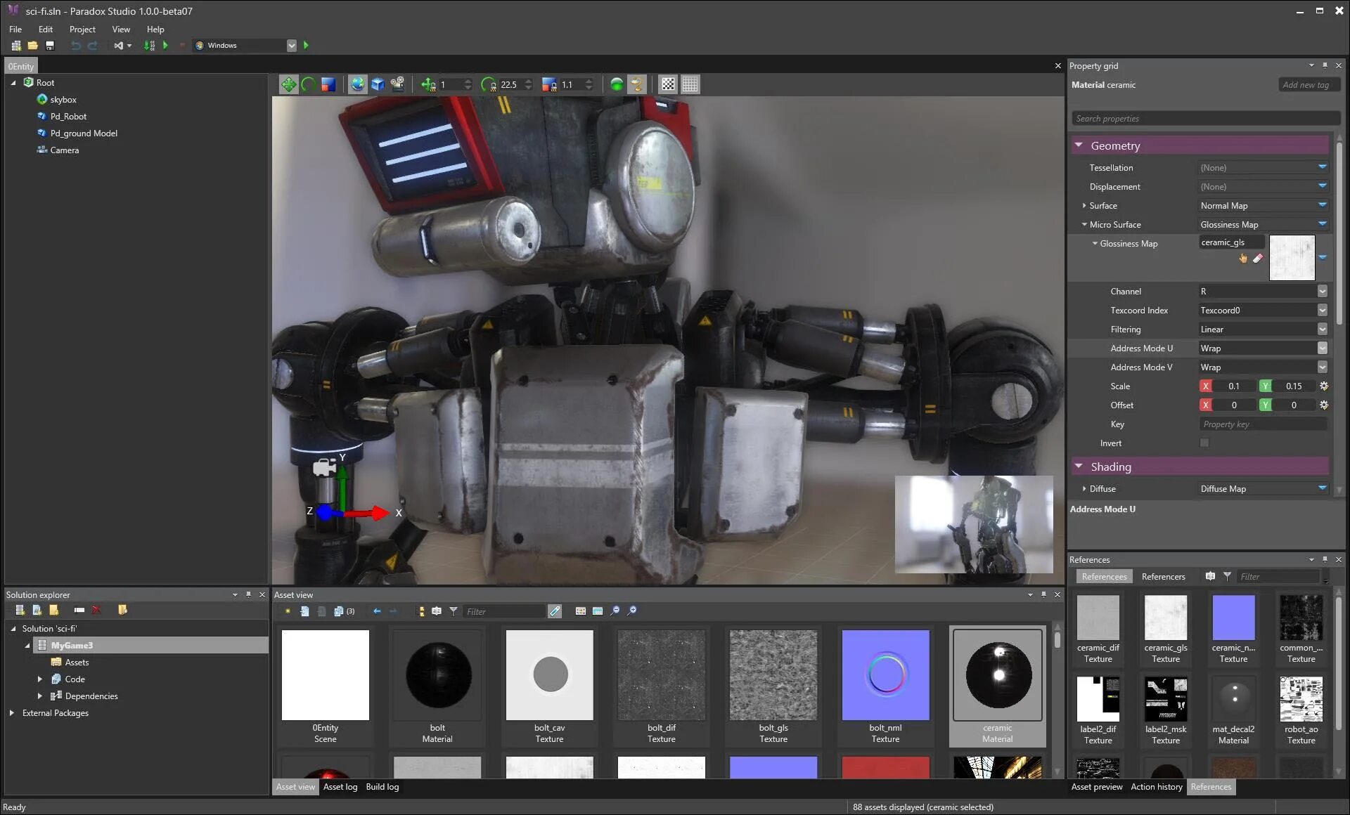Click the Referencers button

pos(1163,577)
